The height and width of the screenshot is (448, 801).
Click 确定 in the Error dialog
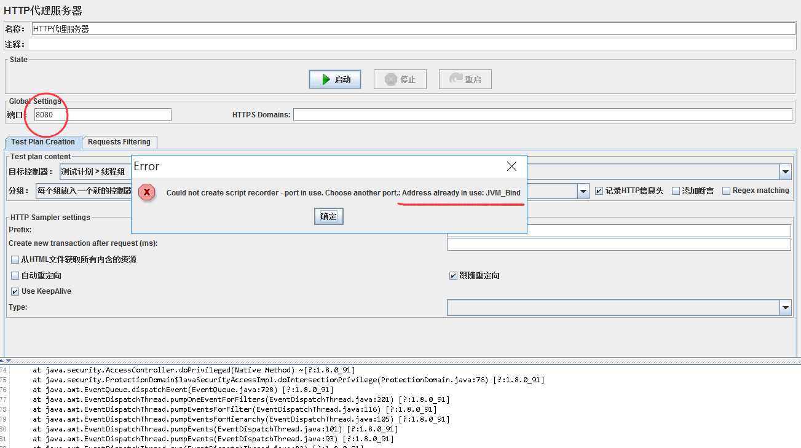click(329, 216)
